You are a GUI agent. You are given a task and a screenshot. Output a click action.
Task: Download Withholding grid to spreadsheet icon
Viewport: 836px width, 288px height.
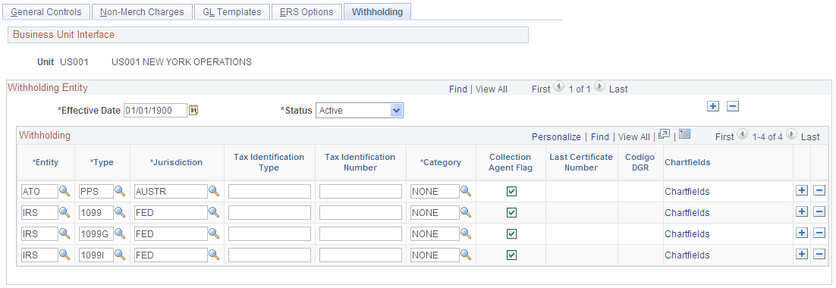(685, 133)
